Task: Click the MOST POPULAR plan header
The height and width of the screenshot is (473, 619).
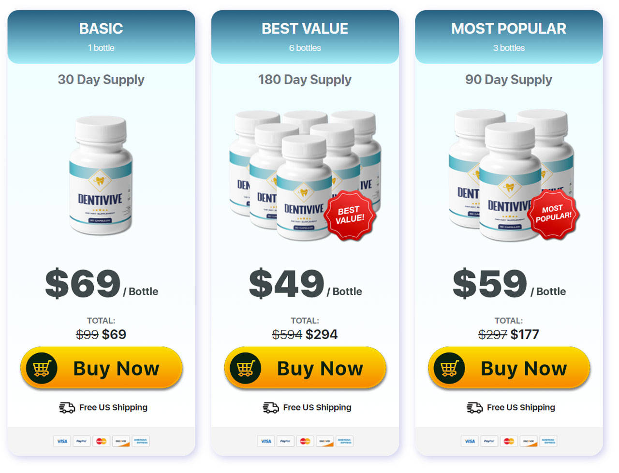Action: click(x=509, y=37)
